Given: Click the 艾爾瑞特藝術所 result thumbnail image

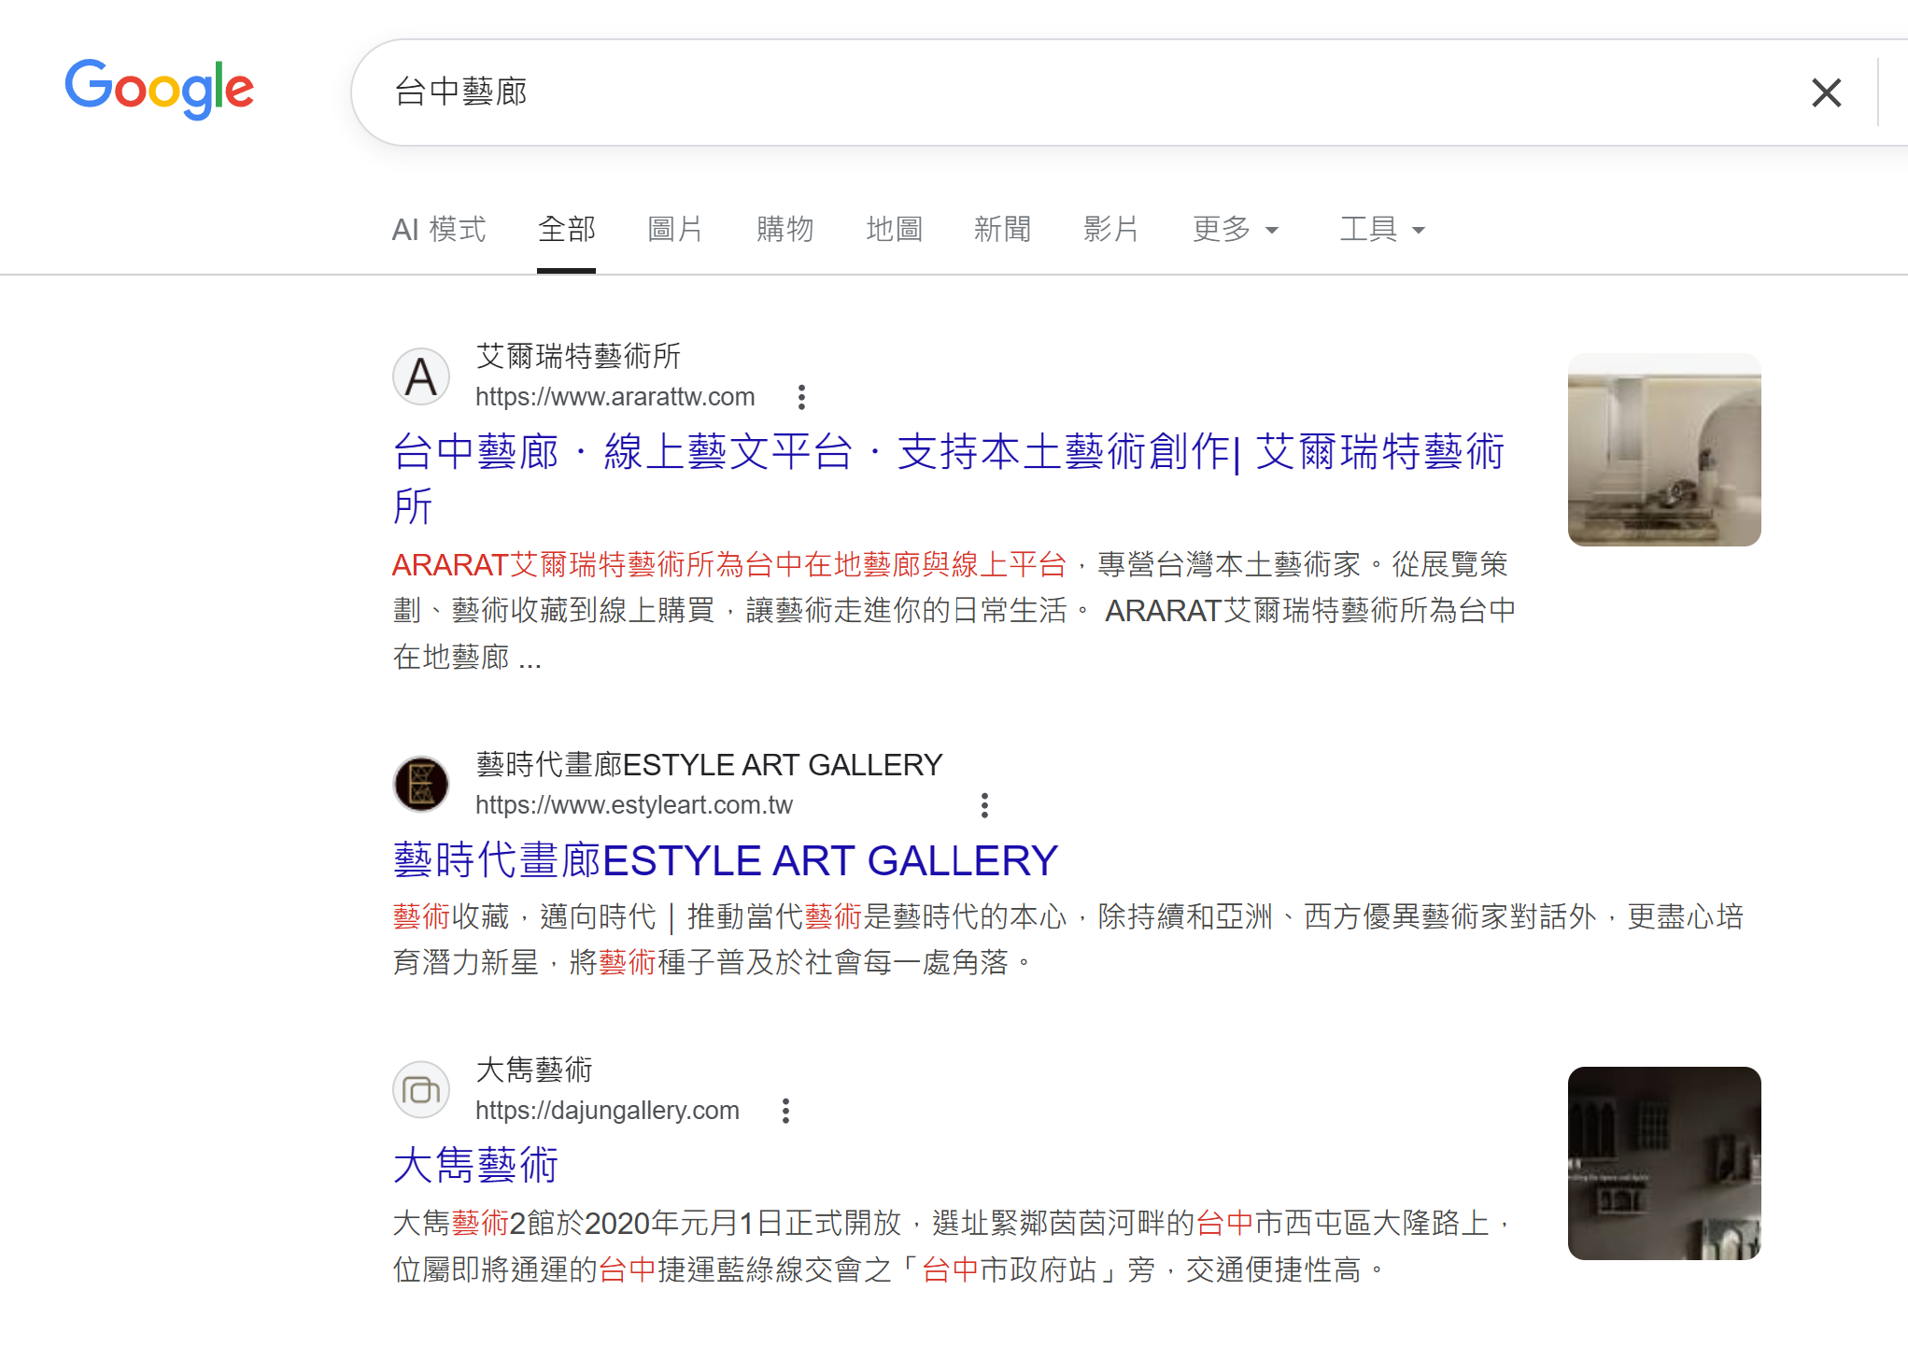Looking at the screenshot, I should [x=1663, y=449].
